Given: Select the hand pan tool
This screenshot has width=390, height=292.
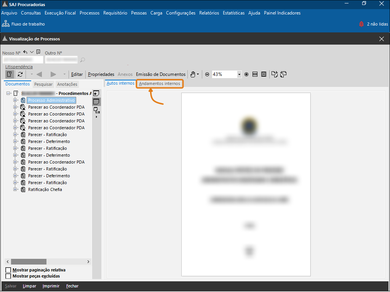Looking at the screenshot, I should click(193, 74).
